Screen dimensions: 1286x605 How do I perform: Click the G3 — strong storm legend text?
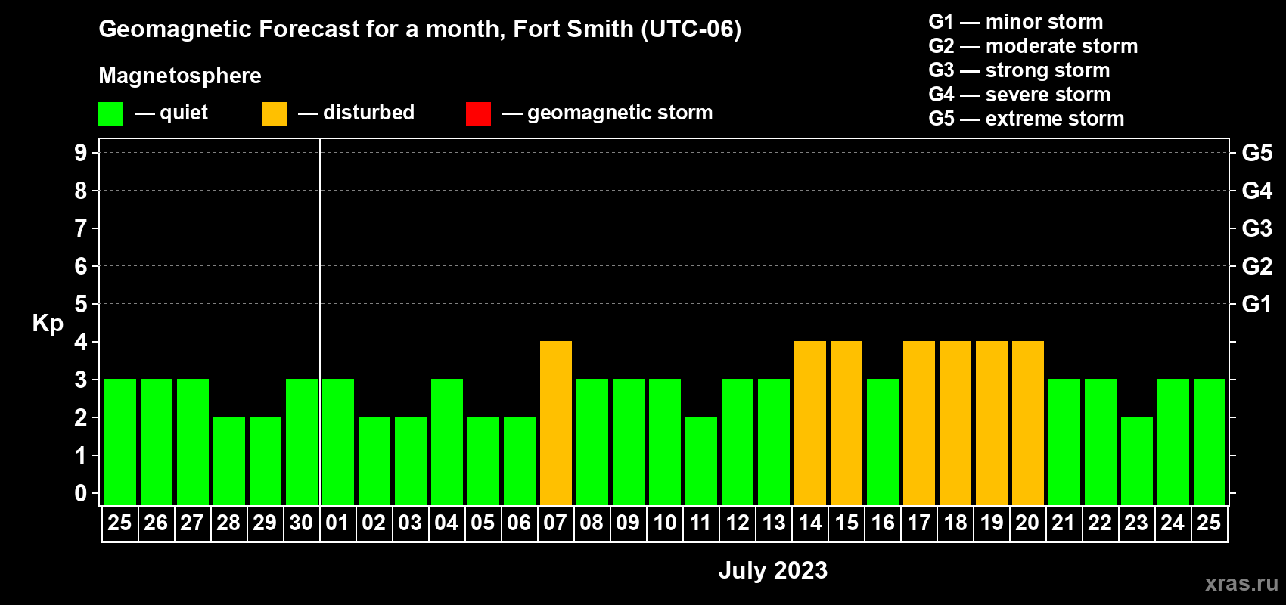(x=1019, y=70)
